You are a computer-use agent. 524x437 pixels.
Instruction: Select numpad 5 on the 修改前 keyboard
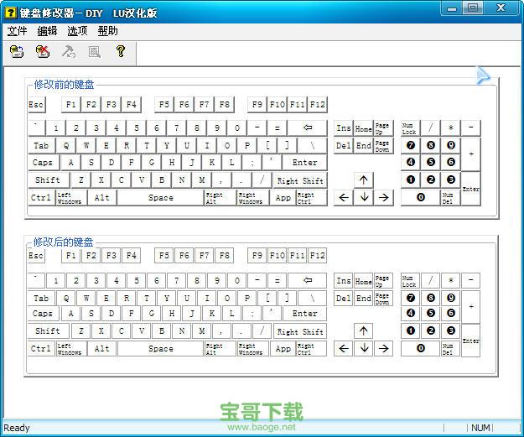(430, 163)
